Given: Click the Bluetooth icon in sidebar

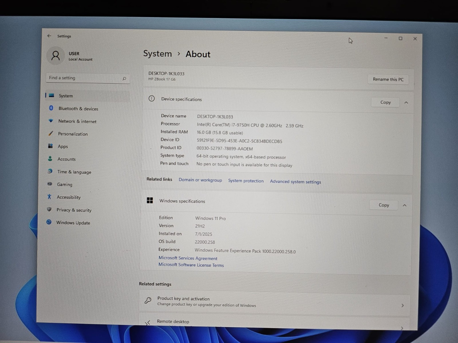Looking at the screenshot, I should [51, 108].
